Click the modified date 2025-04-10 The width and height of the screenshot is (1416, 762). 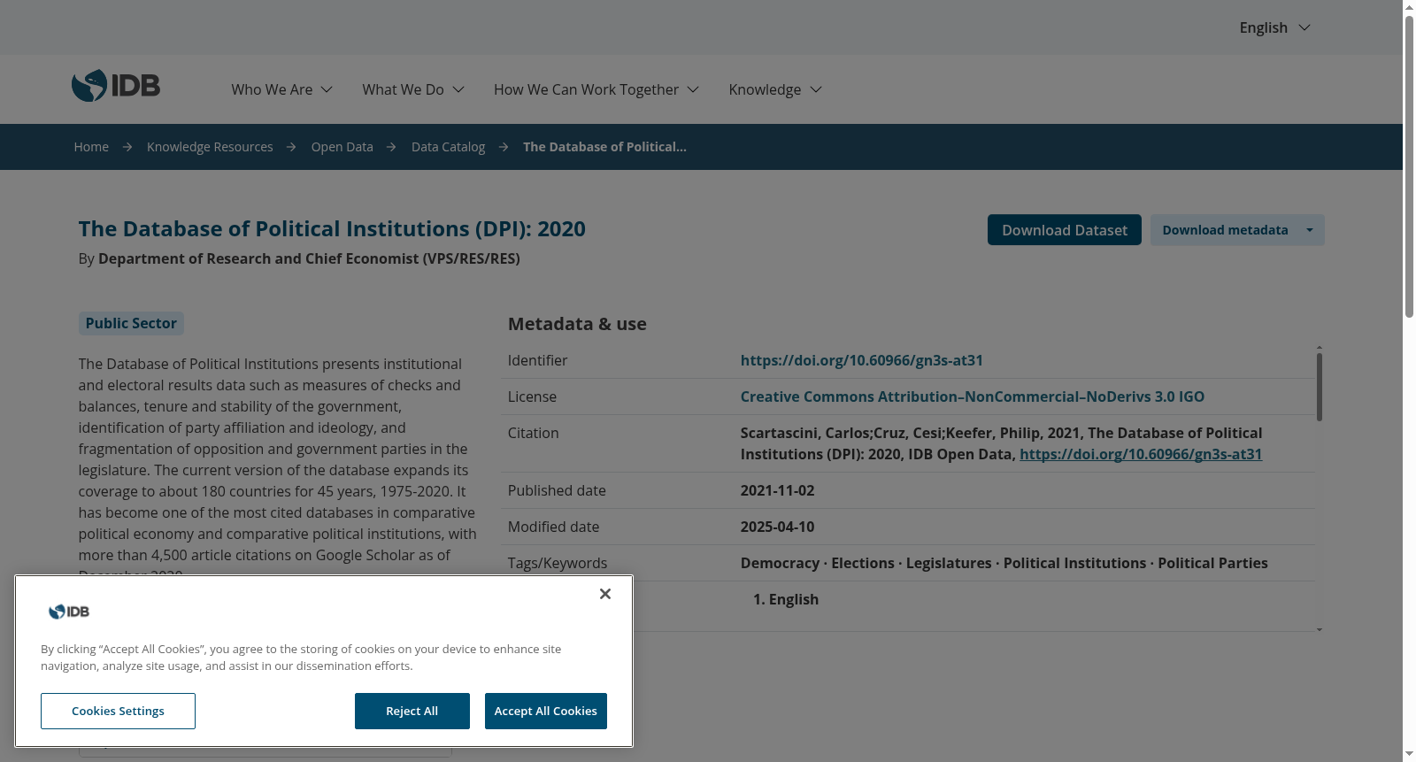777,527
